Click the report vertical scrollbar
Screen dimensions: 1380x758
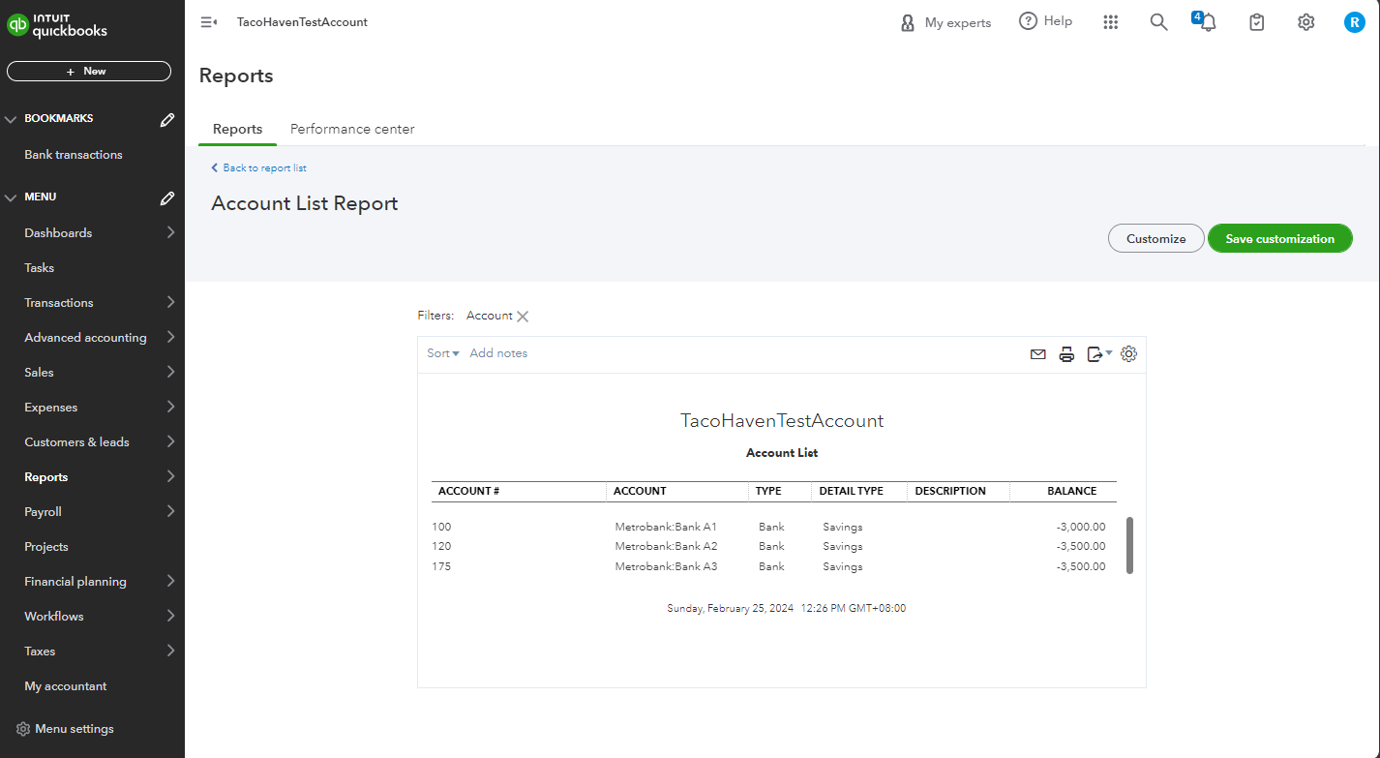click(1129, 545)
